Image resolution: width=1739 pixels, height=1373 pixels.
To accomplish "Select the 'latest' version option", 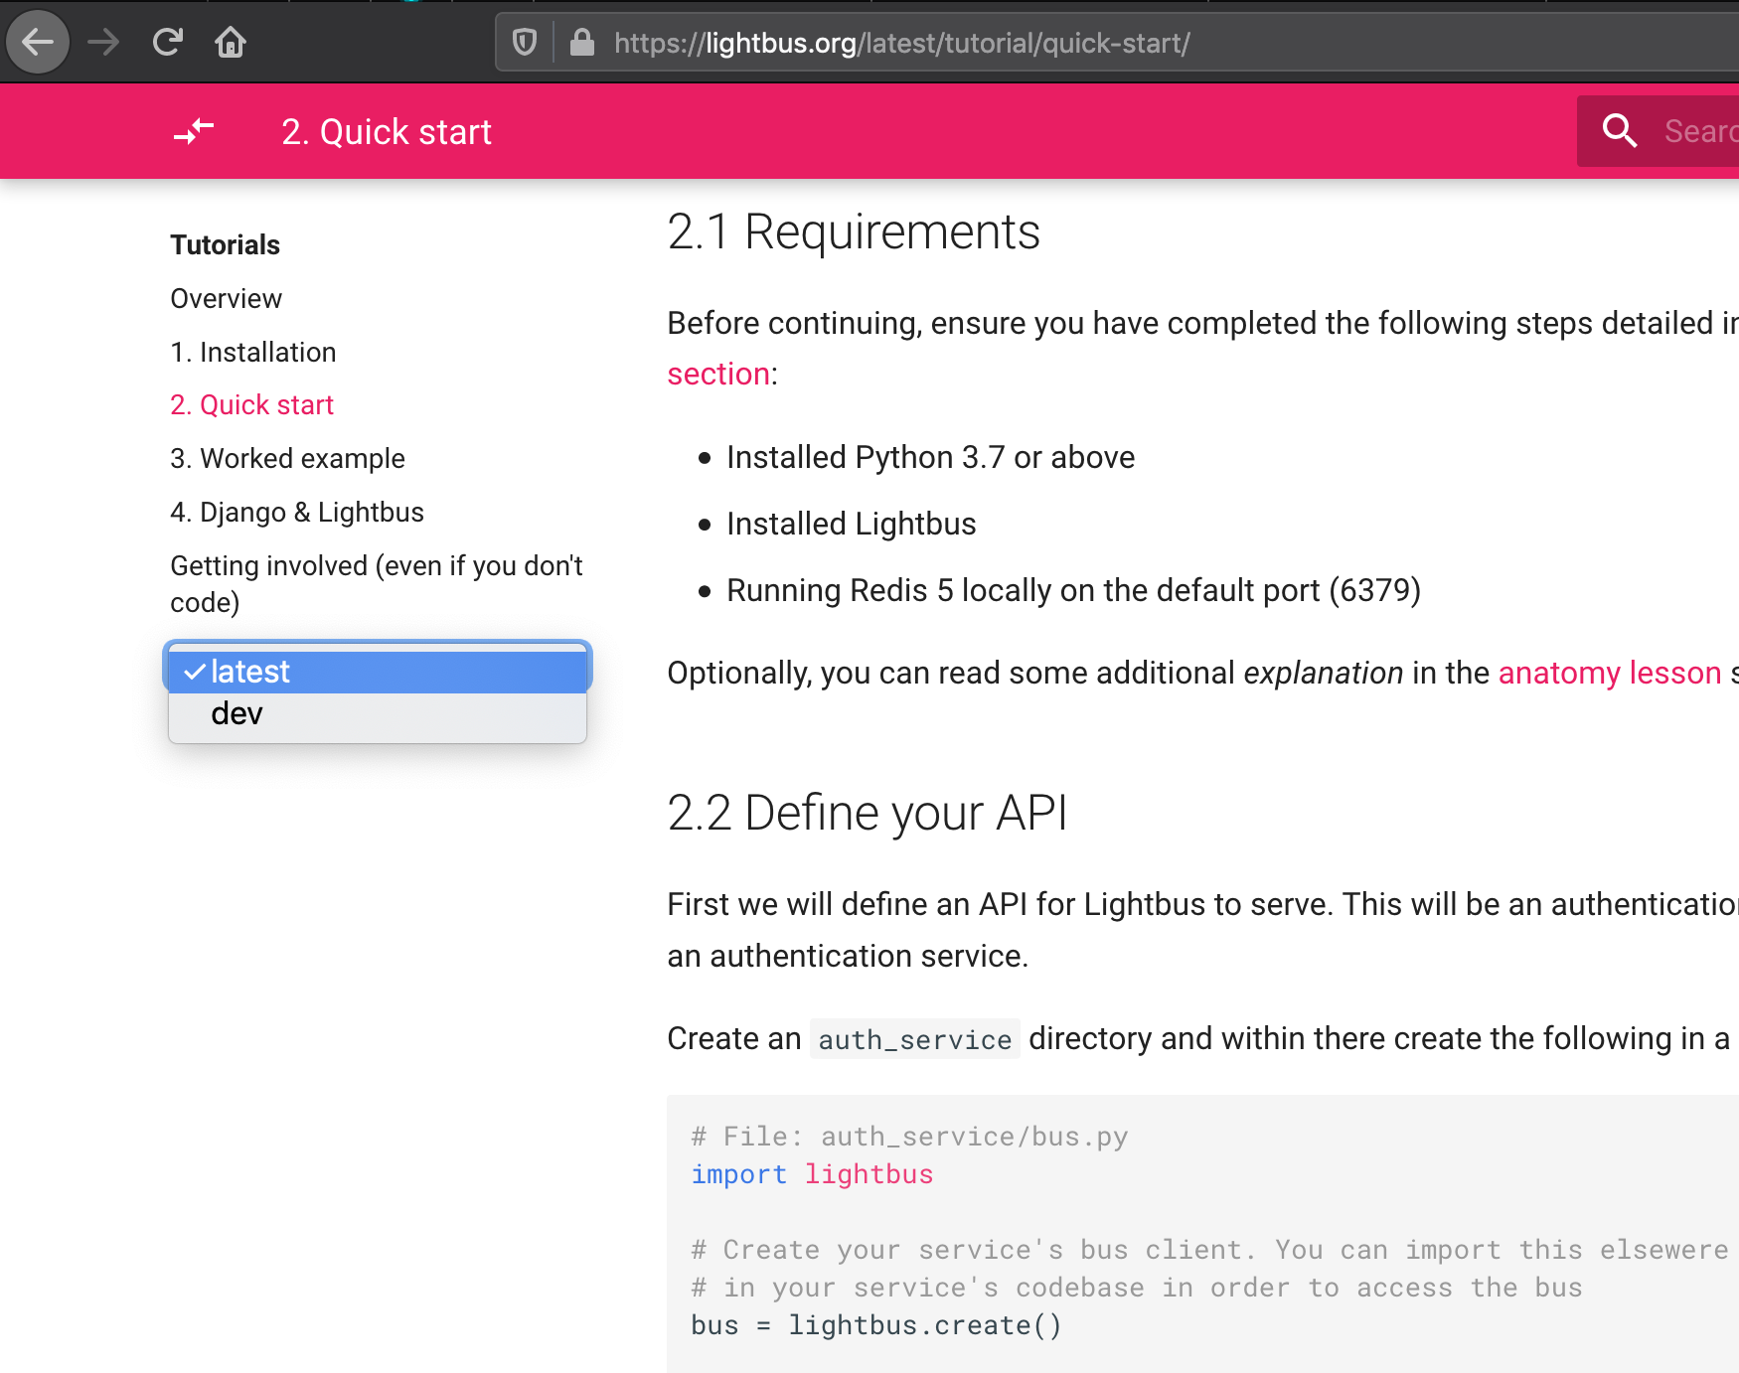I will [378, 672].
